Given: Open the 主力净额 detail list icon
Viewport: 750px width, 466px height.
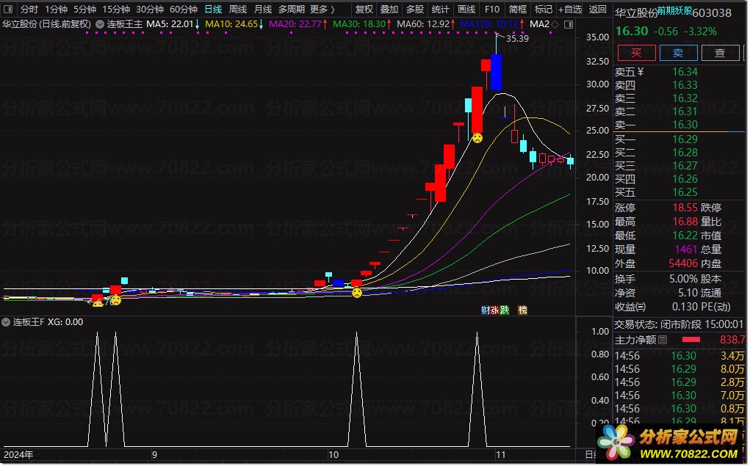Looking at the screenshot, I should click(x=663, y=341).
